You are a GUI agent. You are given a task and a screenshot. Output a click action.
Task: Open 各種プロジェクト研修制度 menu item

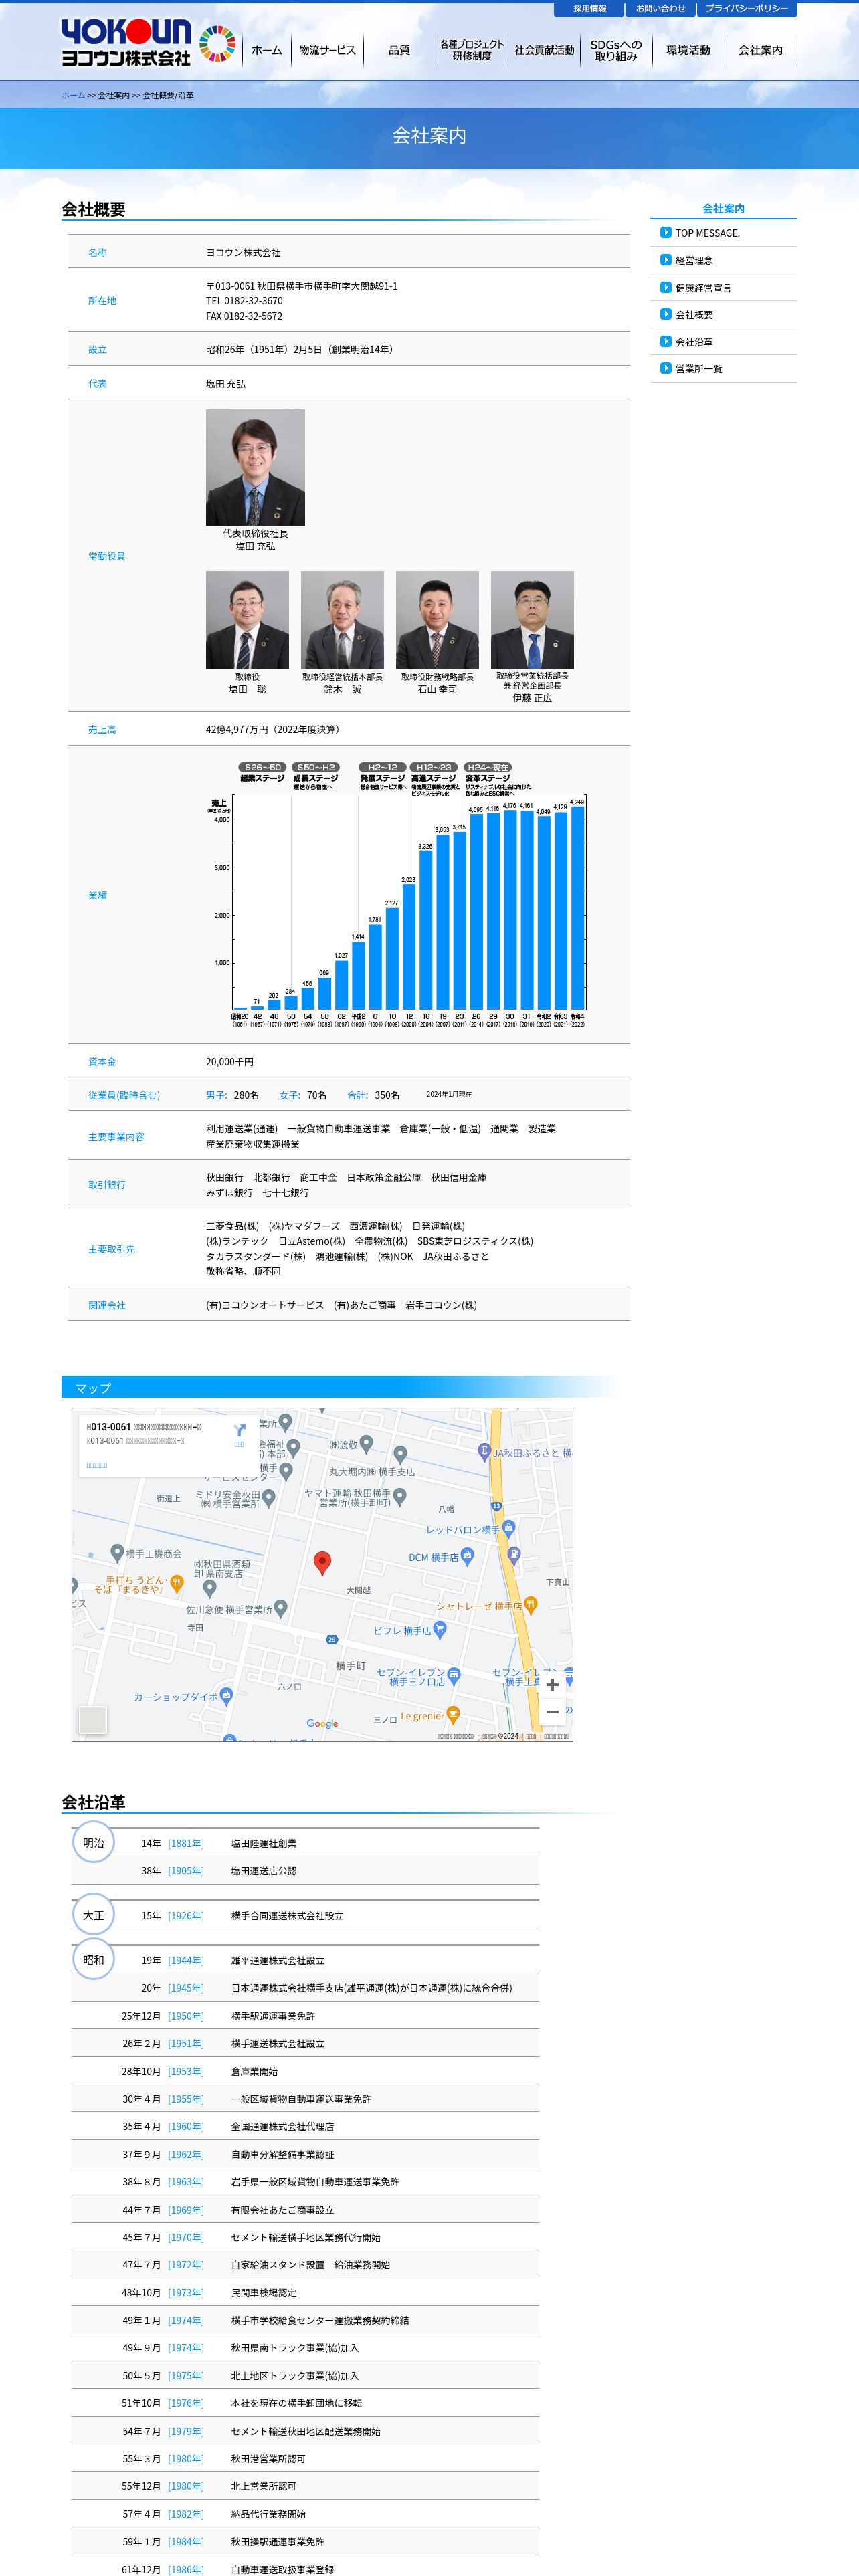point(472,50)
